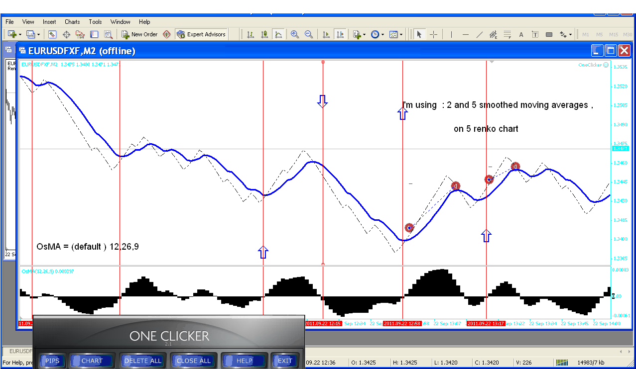Zoom out of the chart
Viewport: 636px width, 369px height.
coord(309,34)
